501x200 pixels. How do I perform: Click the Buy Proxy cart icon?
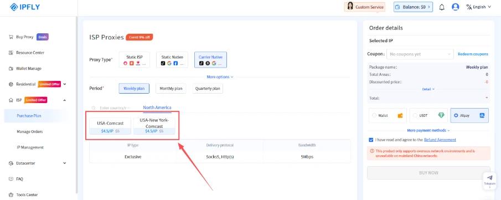coord(11,37)
